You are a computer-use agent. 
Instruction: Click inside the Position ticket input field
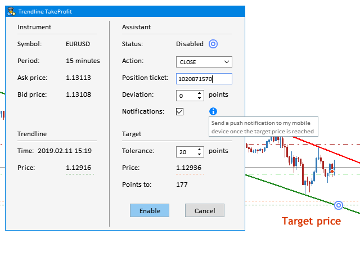pyautogui.click(x=204, y=79)
